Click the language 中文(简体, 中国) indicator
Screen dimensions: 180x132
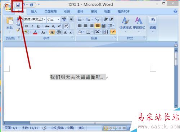pos(62,128)
